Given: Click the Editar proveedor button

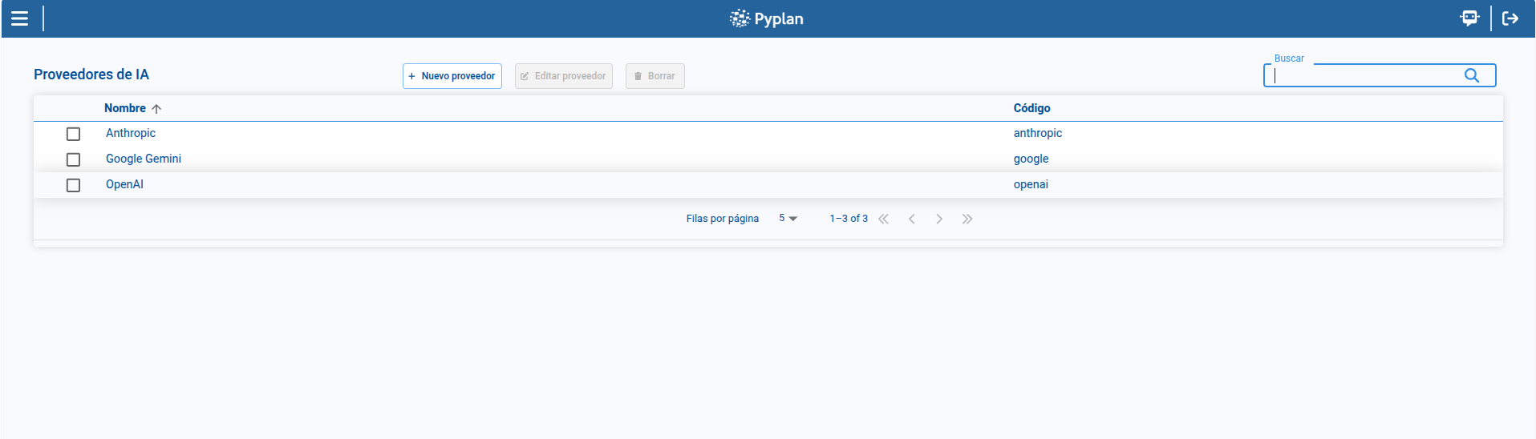Looking at the screenshot, I should click(564, 76).
